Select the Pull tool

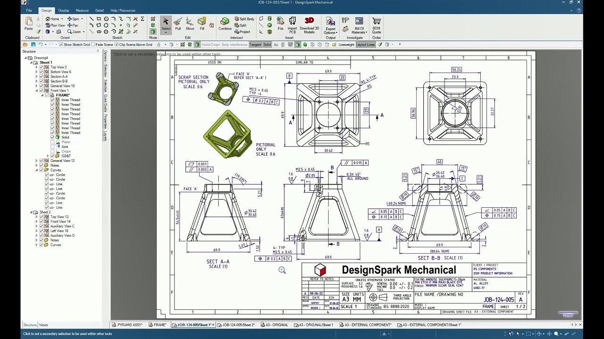pyautogui.click(x=178, y=24)
